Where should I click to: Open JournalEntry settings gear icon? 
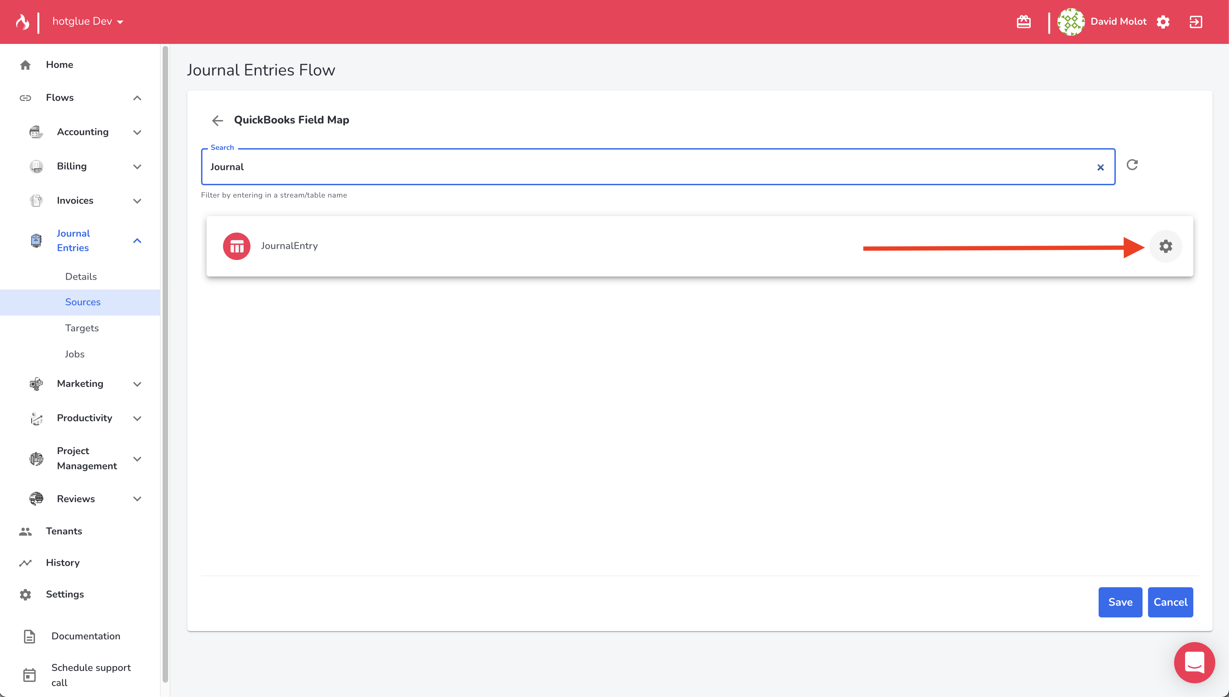click(1165, 246)
